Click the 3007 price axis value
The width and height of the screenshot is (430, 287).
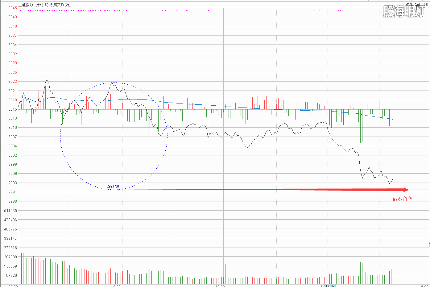[13, 137]
